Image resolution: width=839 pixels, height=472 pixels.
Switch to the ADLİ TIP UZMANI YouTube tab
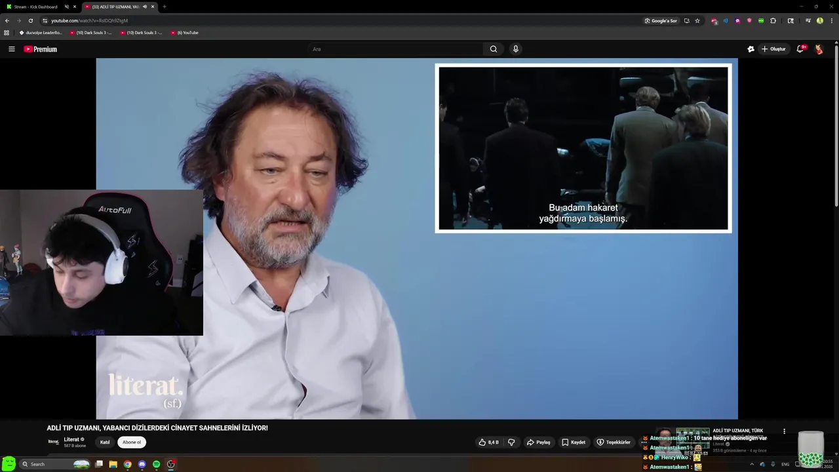click(115, 7)
